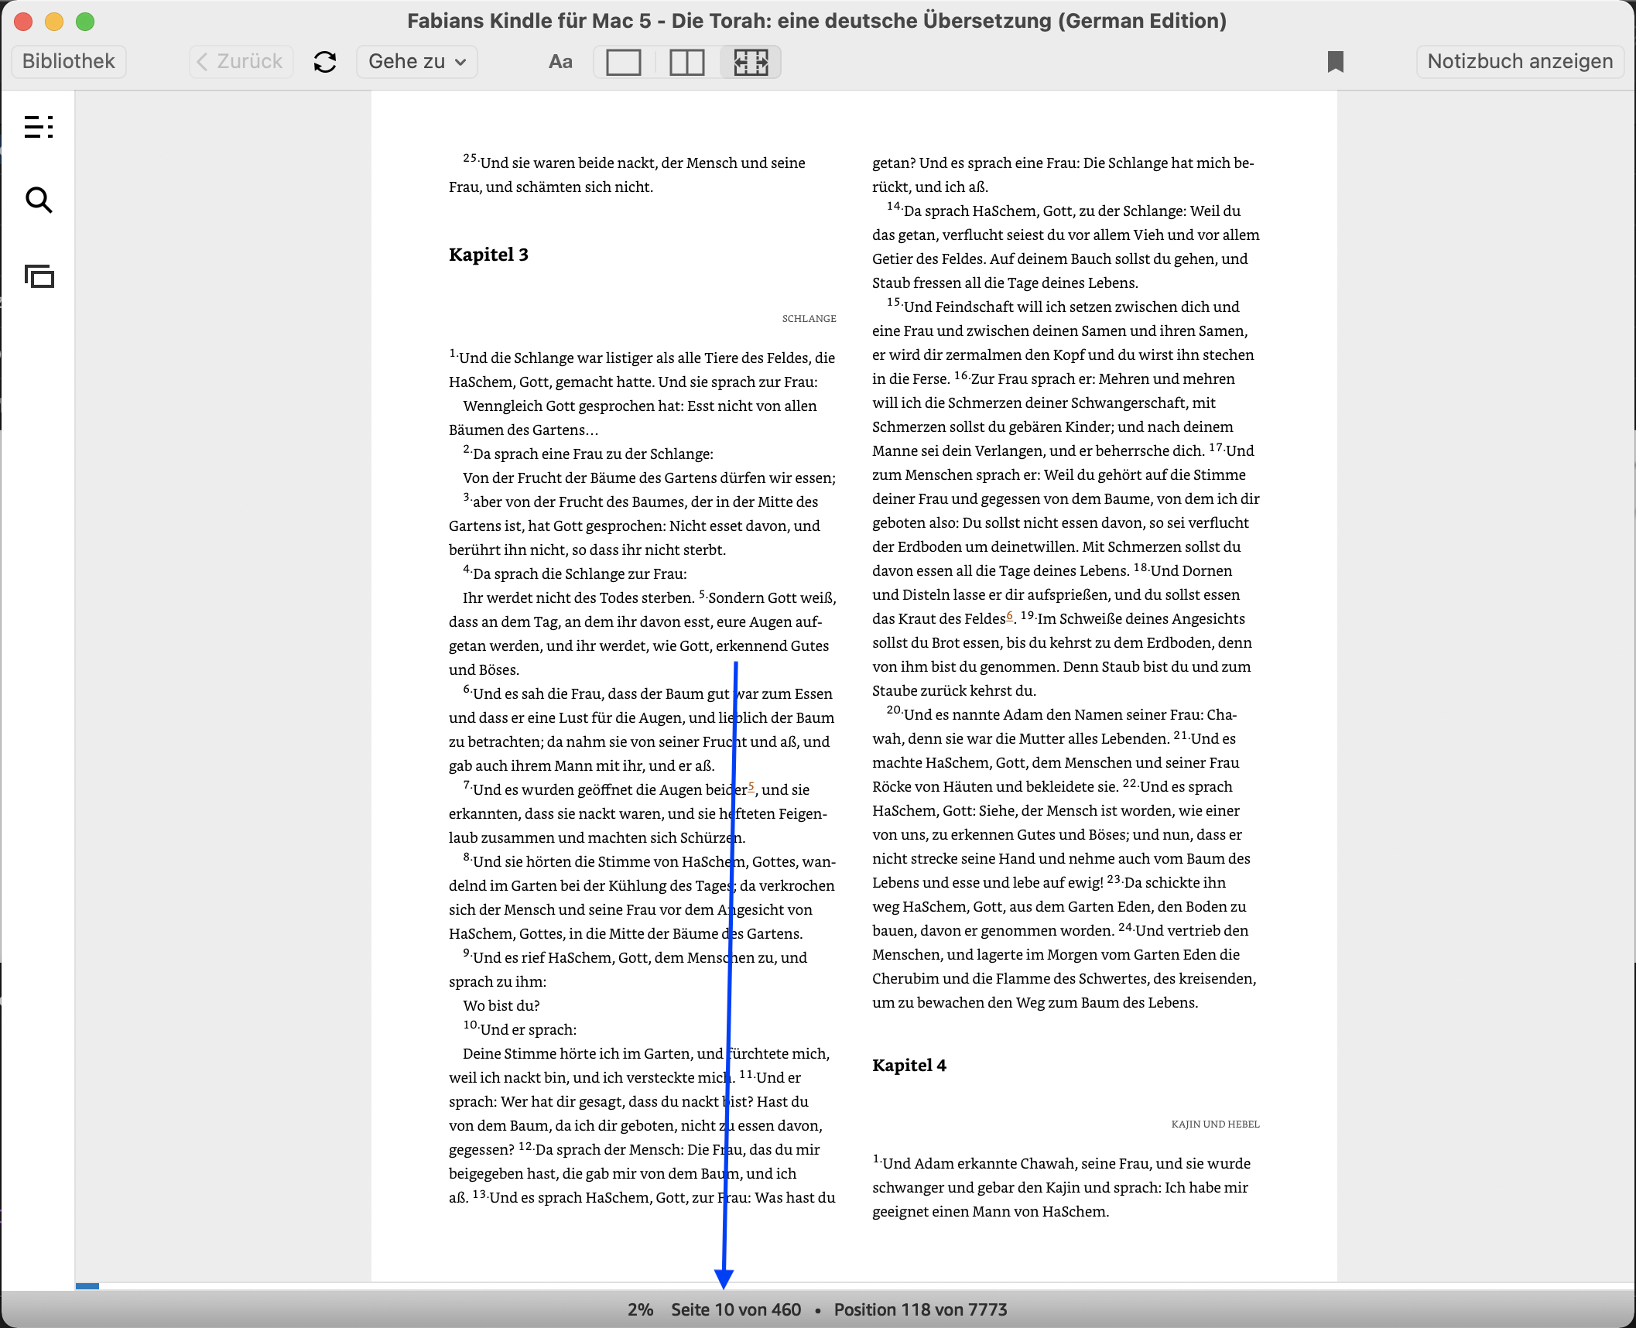This screenshot has height=1328, width=1636.
Task: Click verse 2 'Da sprach eine Frau zu der Schlange:'
Action: 588,453
